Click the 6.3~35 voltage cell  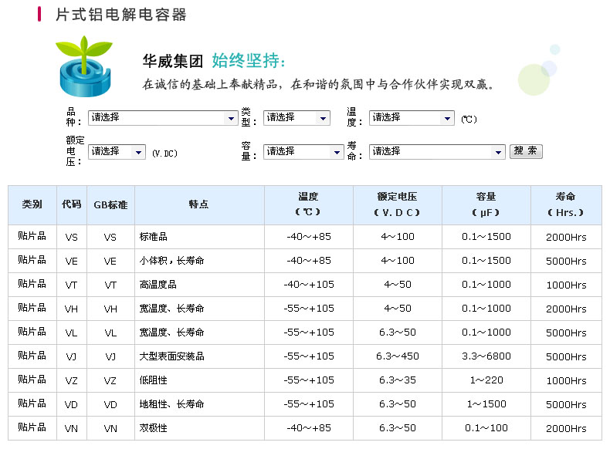click(x=397, y=380)
